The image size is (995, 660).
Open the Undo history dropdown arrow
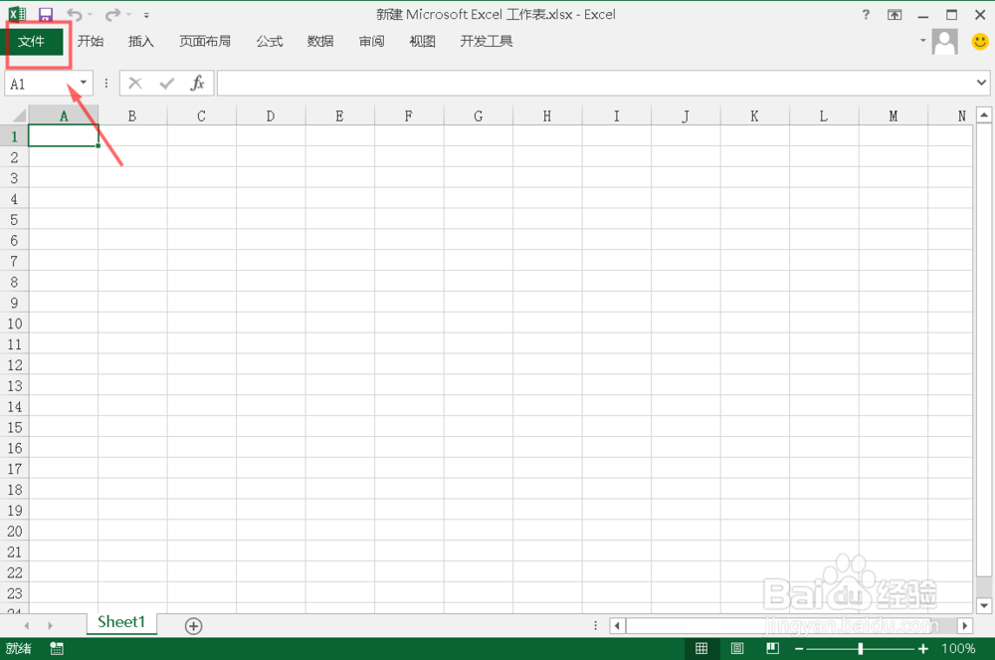91,15
